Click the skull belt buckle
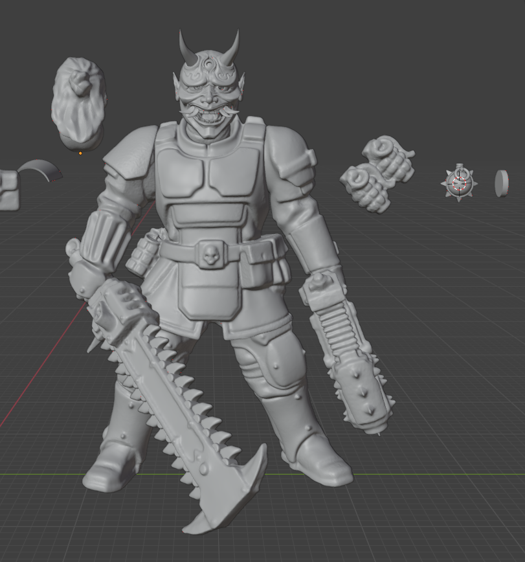The width and height of the screenshot is (525, 562). (x=211, y=254)
